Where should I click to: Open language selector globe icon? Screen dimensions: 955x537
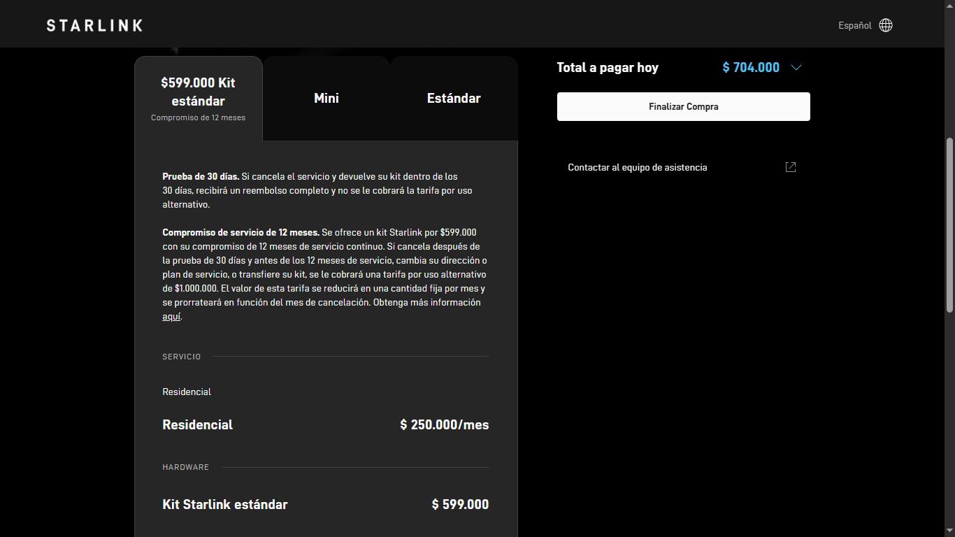[886, 25]
